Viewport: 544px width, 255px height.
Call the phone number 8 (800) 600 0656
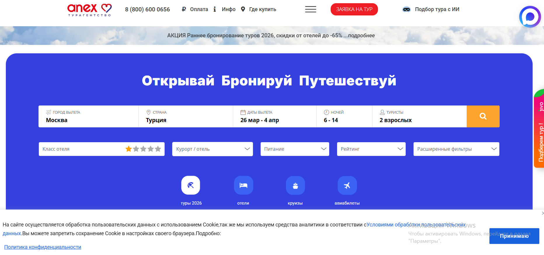pyautogui.click(x=147, y=9)
